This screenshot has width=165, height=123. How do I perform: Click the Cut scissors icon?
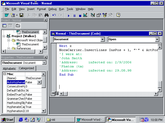click(29, 15)
